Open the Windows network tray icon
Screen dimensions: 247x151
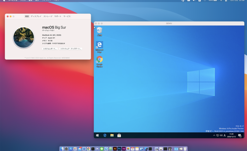(218, 136)
